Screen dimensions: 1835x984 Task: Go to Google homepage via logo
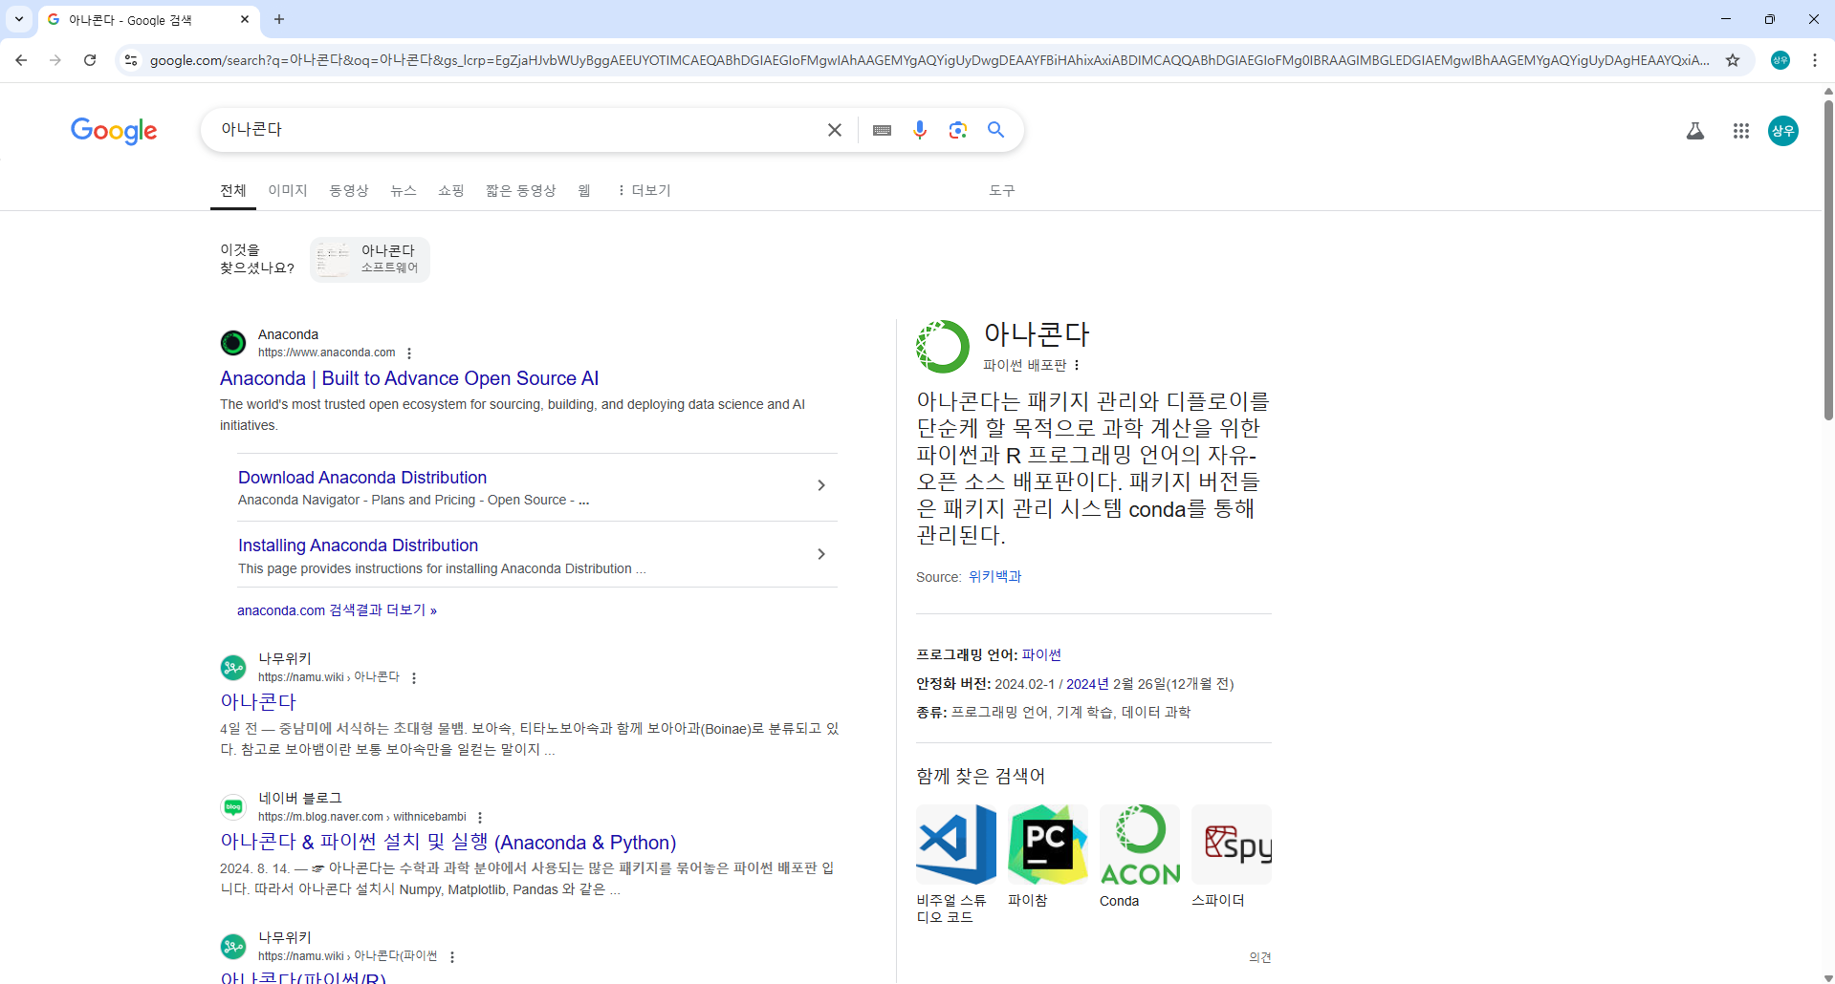pyautogui.click(x=114, y=130)
